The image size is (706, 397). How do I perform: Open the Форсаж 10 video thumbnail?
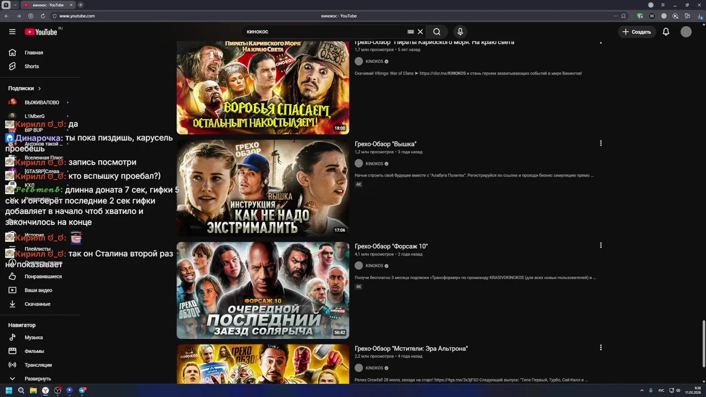[x=263, y=290]
